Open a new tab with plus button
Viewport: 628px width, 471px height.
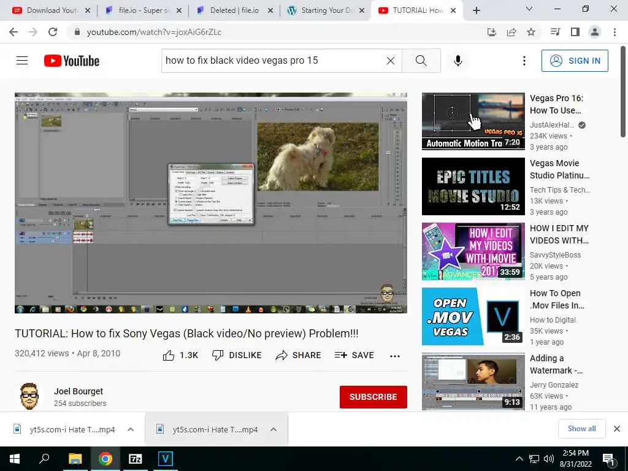pyautogui.click(x=476, y=10)
